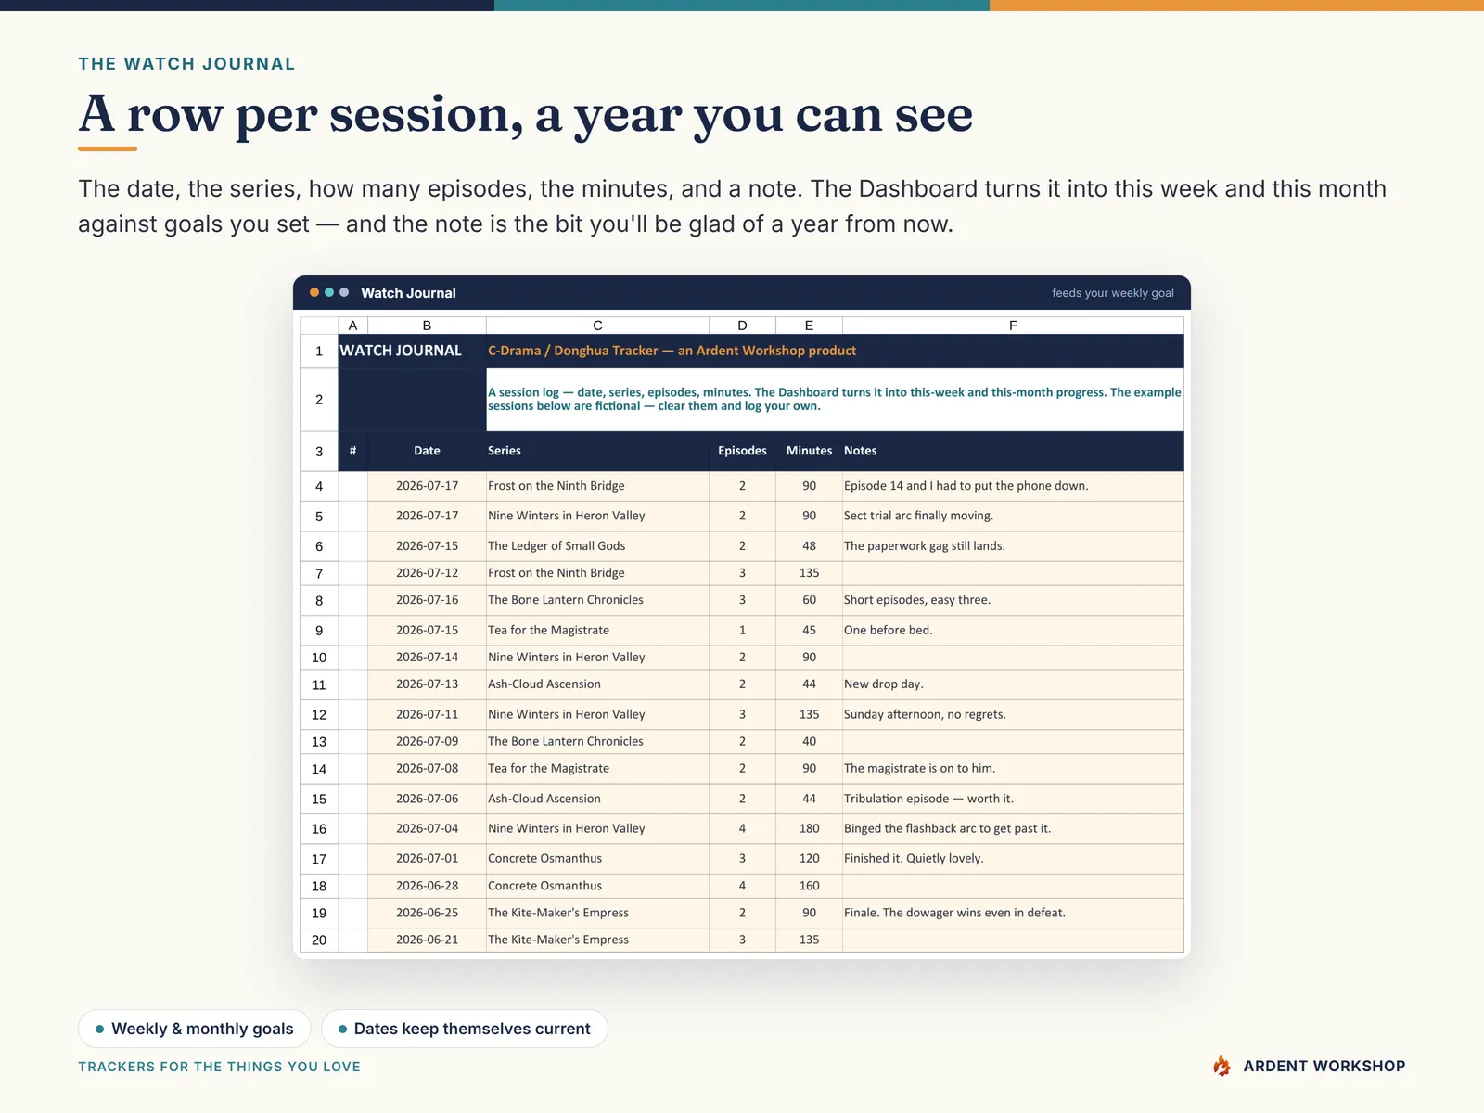Viewport: 1484px width, 1113px height.
Task: Click the Weekly & monthly goals pill
Action: [195, 1029]
